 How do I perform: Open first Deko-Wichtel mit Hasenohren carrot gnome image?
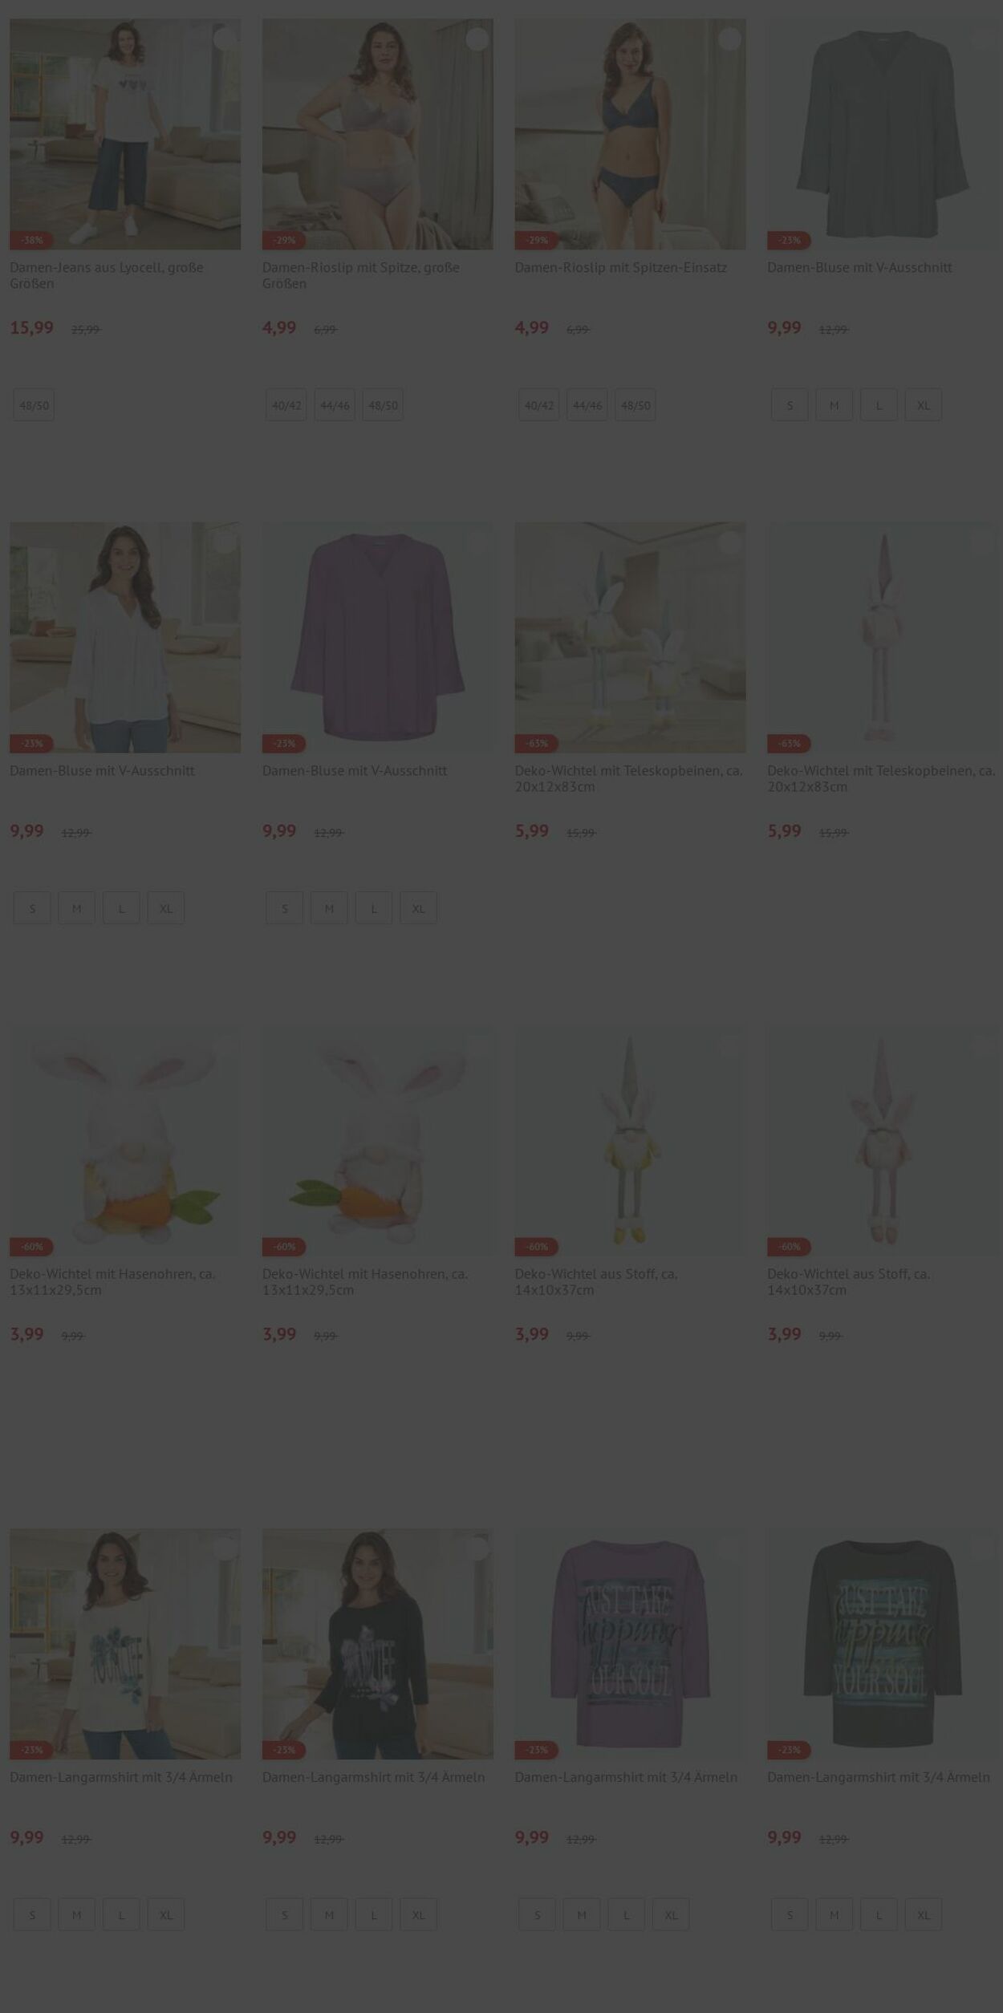tap(125, 1141)
